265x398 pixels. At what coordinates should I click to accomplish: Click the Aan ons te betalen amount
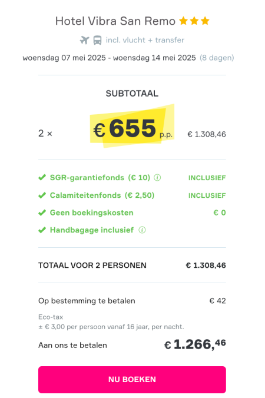(x=195, y=344)
